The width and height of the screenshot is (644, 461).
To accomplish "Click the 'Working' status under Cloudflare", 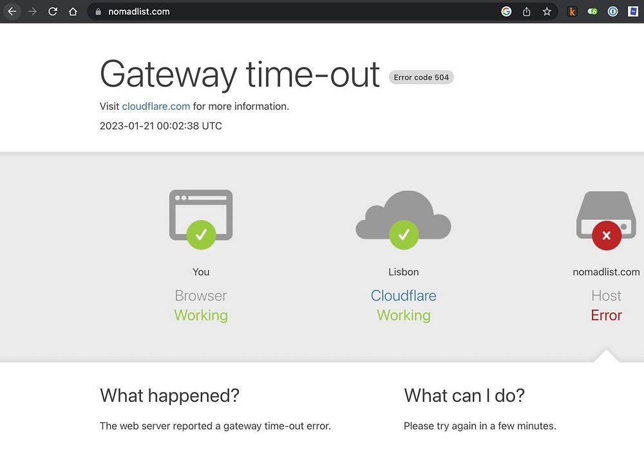I will [x=403, y=316].
